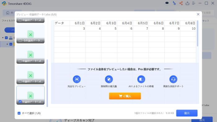Check the ~$卒論用データ file checkbox
Screen dimensions: 217x122
coord(20,40)
